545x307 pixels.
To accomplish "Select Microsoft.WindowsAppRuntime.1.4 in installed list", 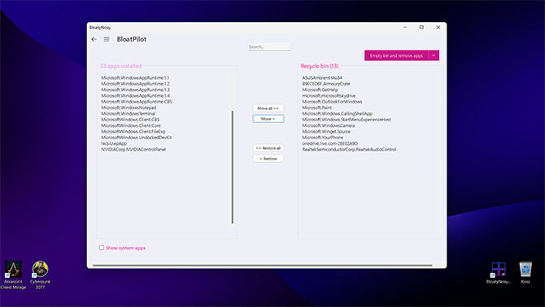I will pos(135,95).
